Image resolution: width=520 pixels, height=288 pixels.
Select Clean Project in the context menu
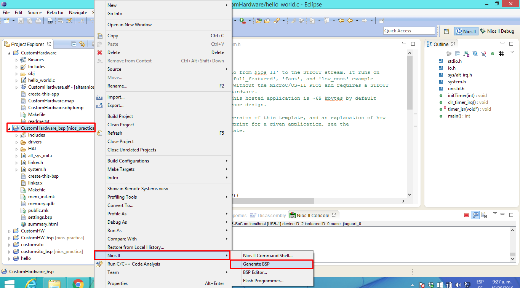163,125
